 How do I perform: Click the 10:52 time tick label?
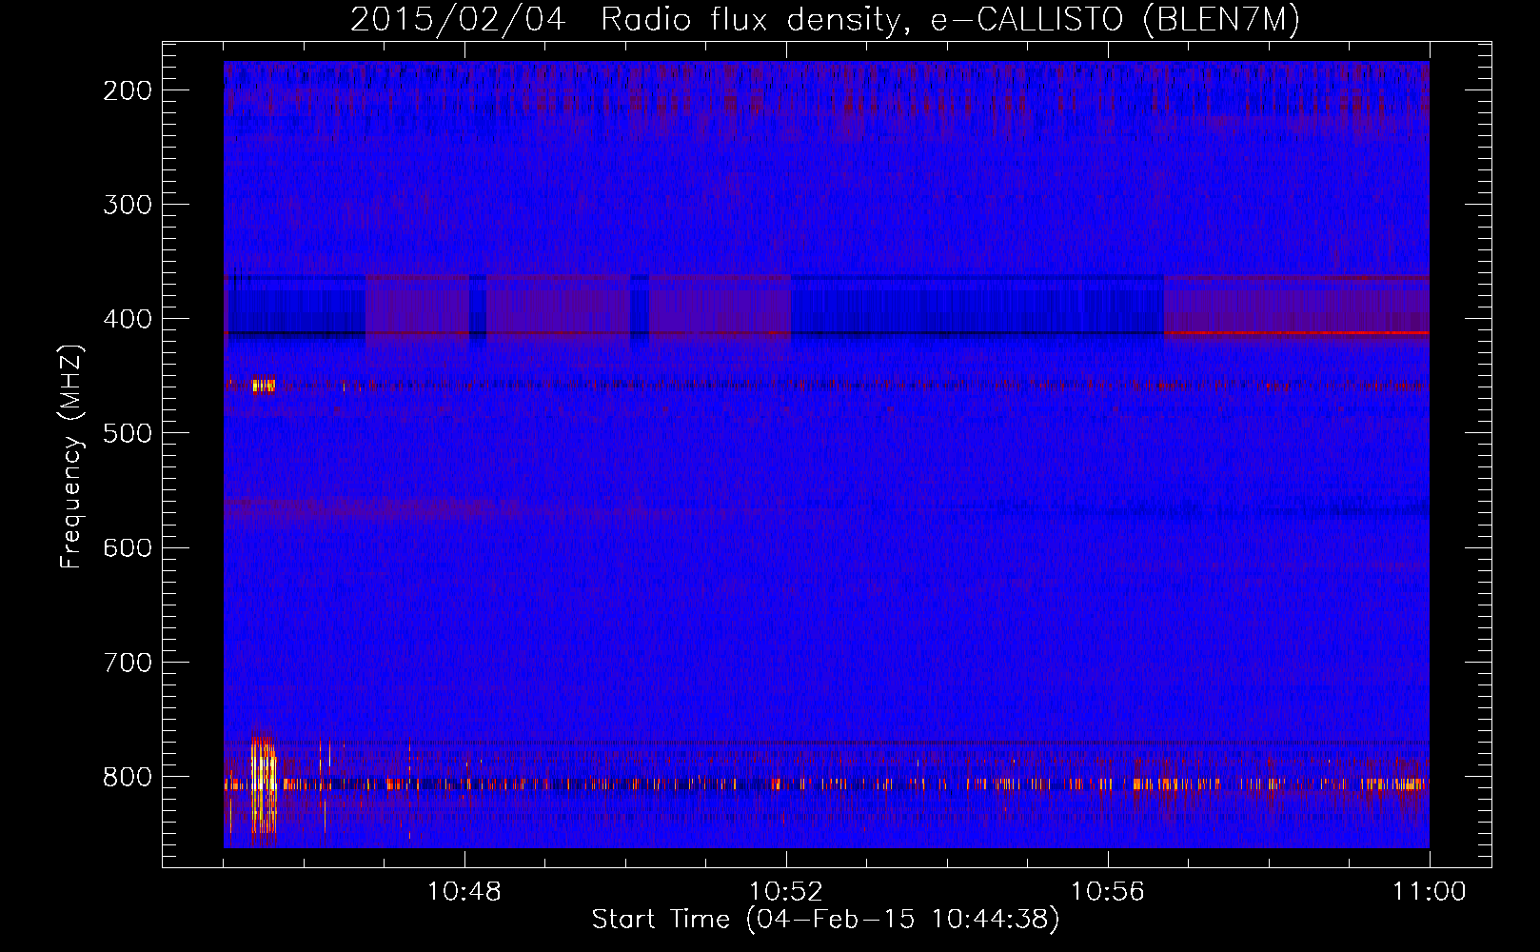pos(786,892)
